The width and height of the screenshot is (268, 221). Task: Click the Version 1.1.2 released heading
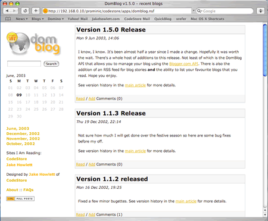(x=112, y=179)
